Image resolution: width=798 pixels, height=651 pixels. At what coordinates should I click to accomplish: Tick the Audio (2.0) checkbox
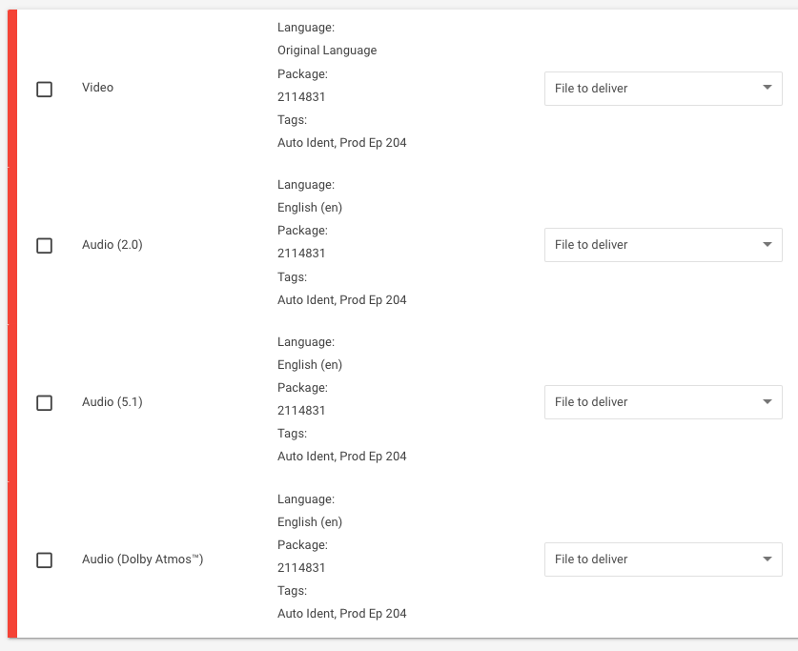(44, 246)
